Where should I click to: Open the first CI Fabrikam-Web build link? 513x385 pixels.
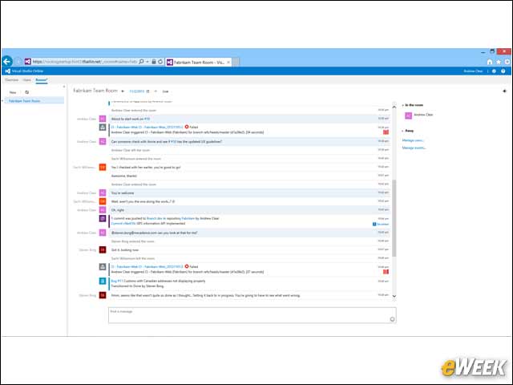(147, 127)
